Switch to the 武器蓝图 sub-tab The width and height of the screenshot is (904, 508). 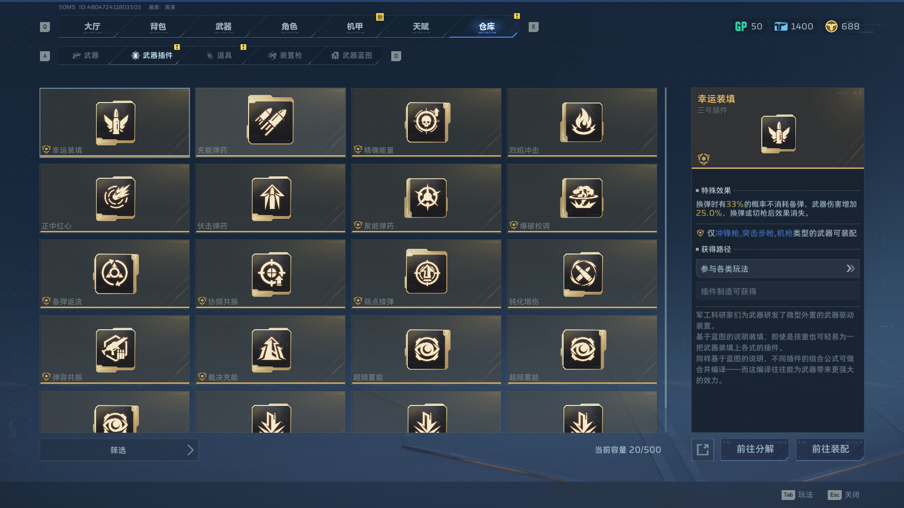click(352, 56)
